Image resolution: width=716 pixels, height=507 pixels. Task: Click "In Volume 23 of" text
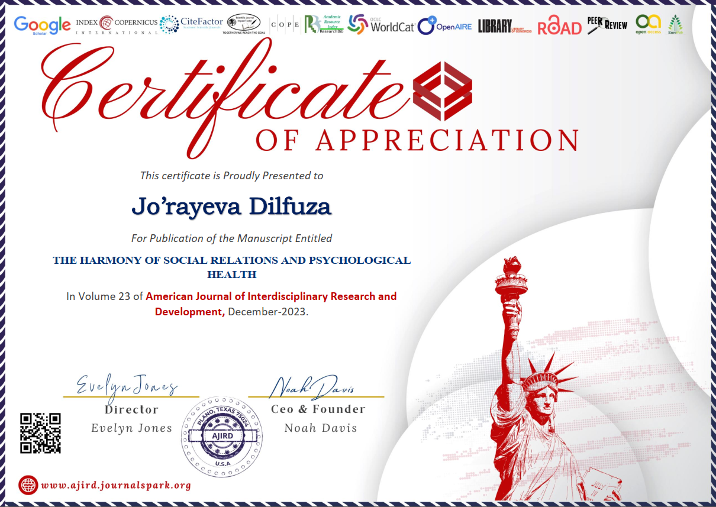(105, 296)
